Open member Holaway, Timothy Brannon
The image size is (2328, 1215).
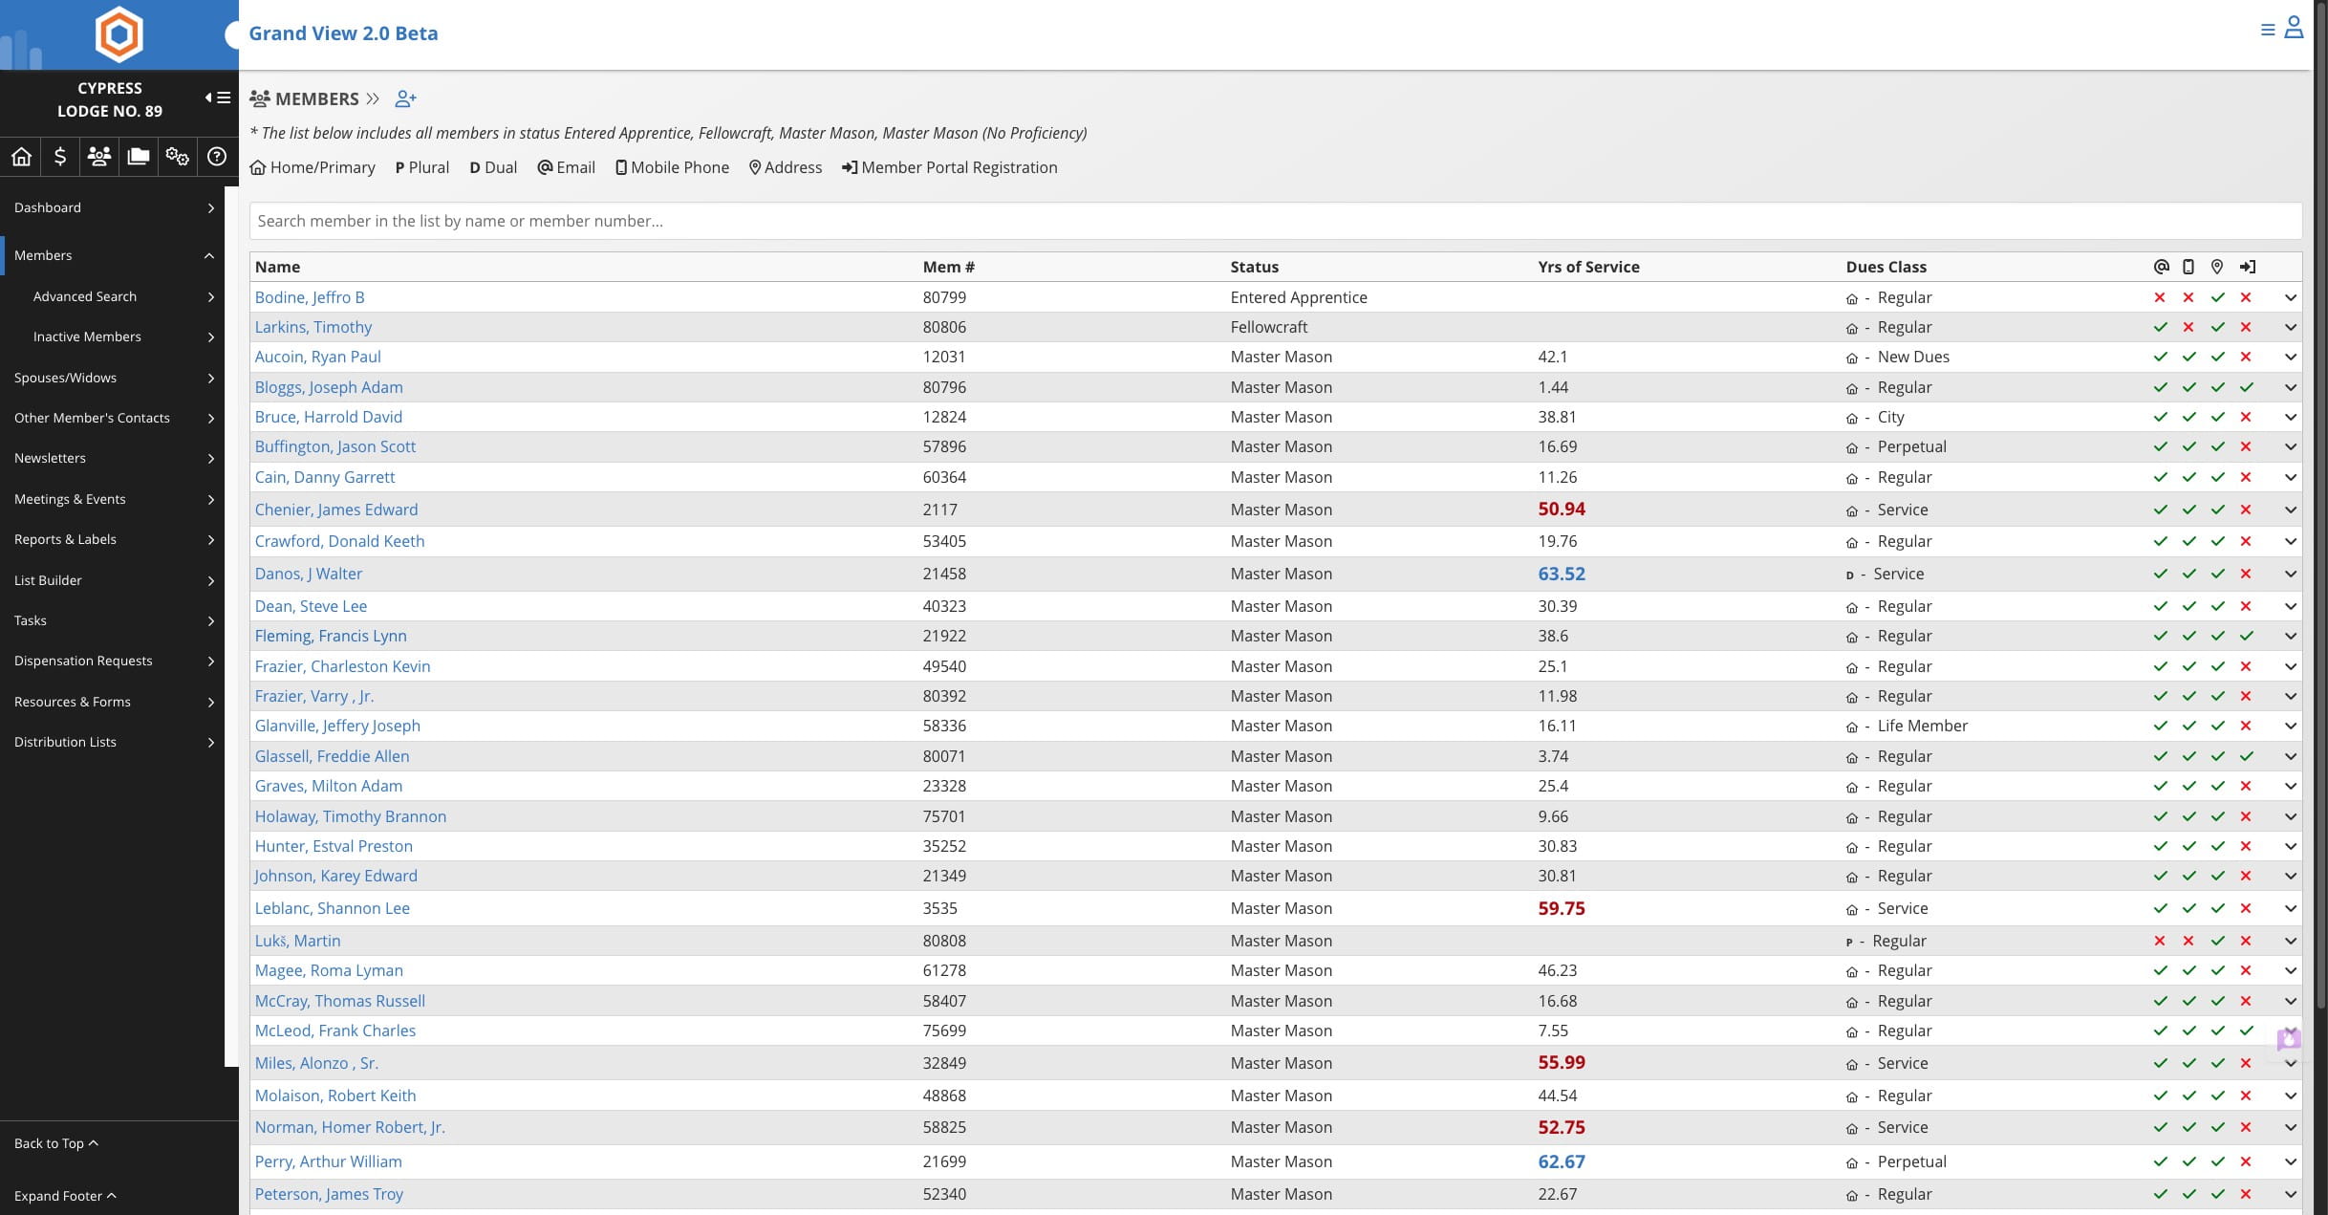pyautogui.click(x=351, y=816)
